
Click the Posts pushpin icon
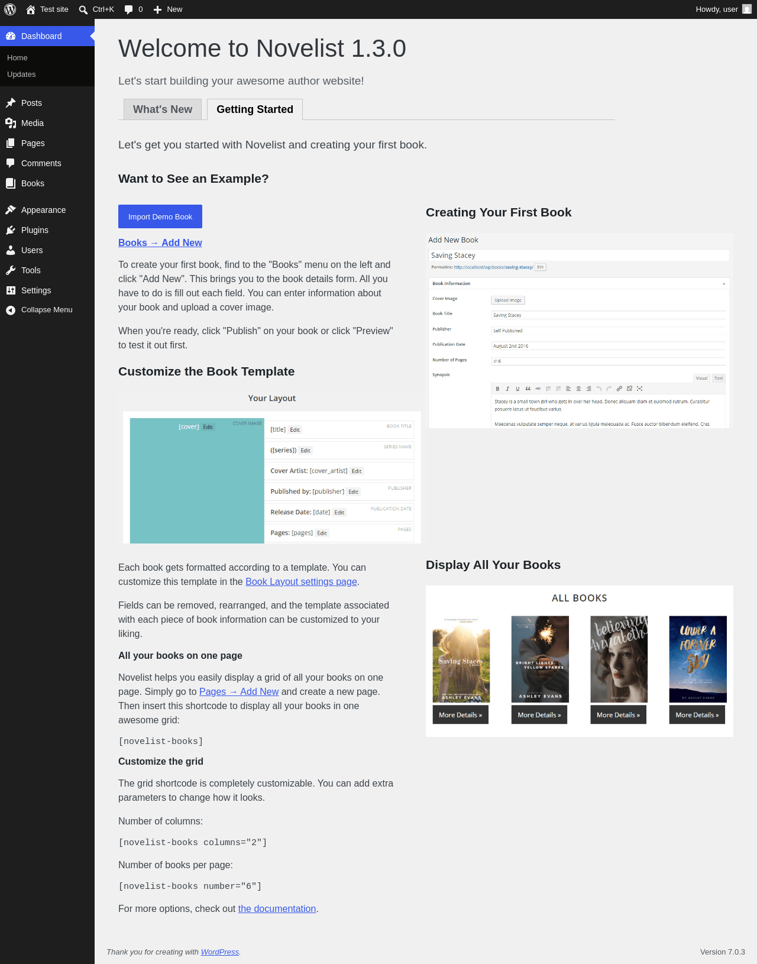click(x=11, y=103)
